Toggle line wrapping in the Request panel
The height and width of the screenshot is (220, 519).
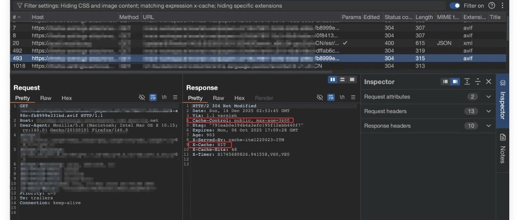pos(153,97)
